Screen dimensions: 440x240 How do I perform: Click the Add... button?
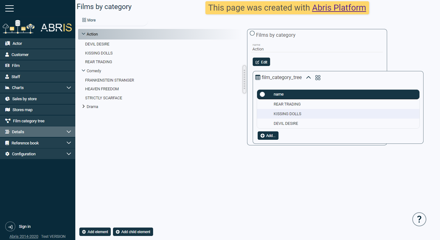pos(268,136)
